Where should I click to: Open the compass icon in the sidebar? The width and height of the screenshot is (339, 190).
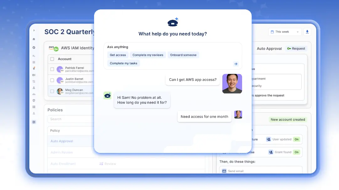click(34, 48)
